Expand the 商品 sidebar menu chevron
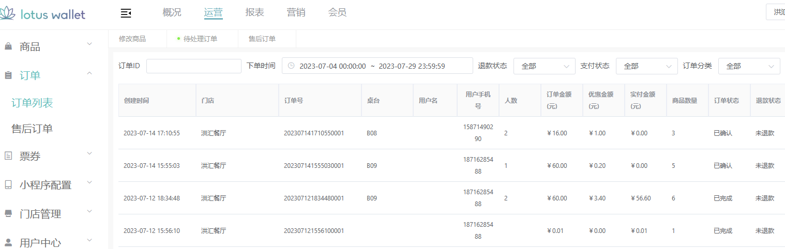 (89, 44)
